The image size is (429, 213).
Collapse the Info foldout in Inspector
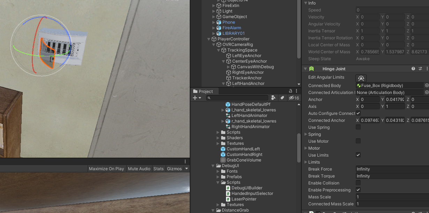[306, 3]
